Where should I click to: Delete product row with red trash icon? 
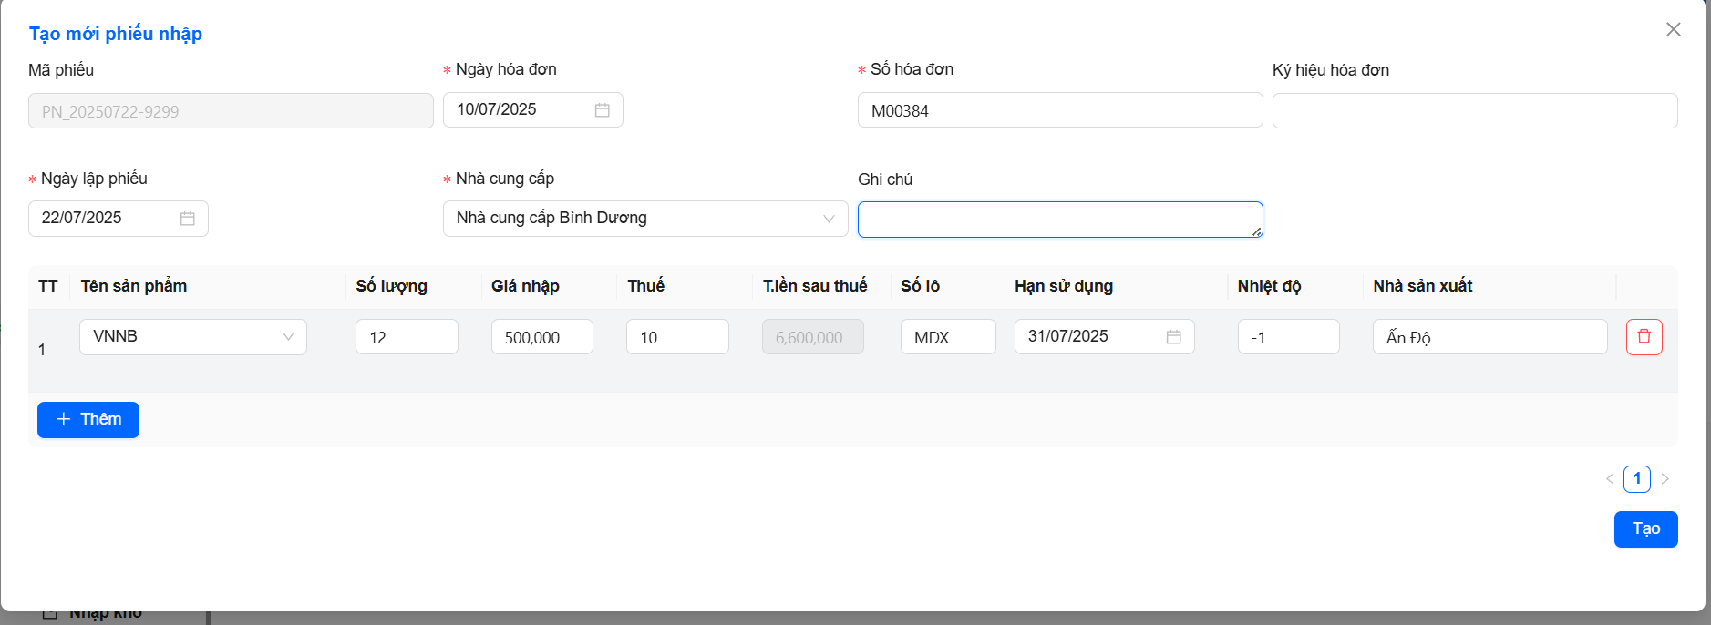[1644, 337]
